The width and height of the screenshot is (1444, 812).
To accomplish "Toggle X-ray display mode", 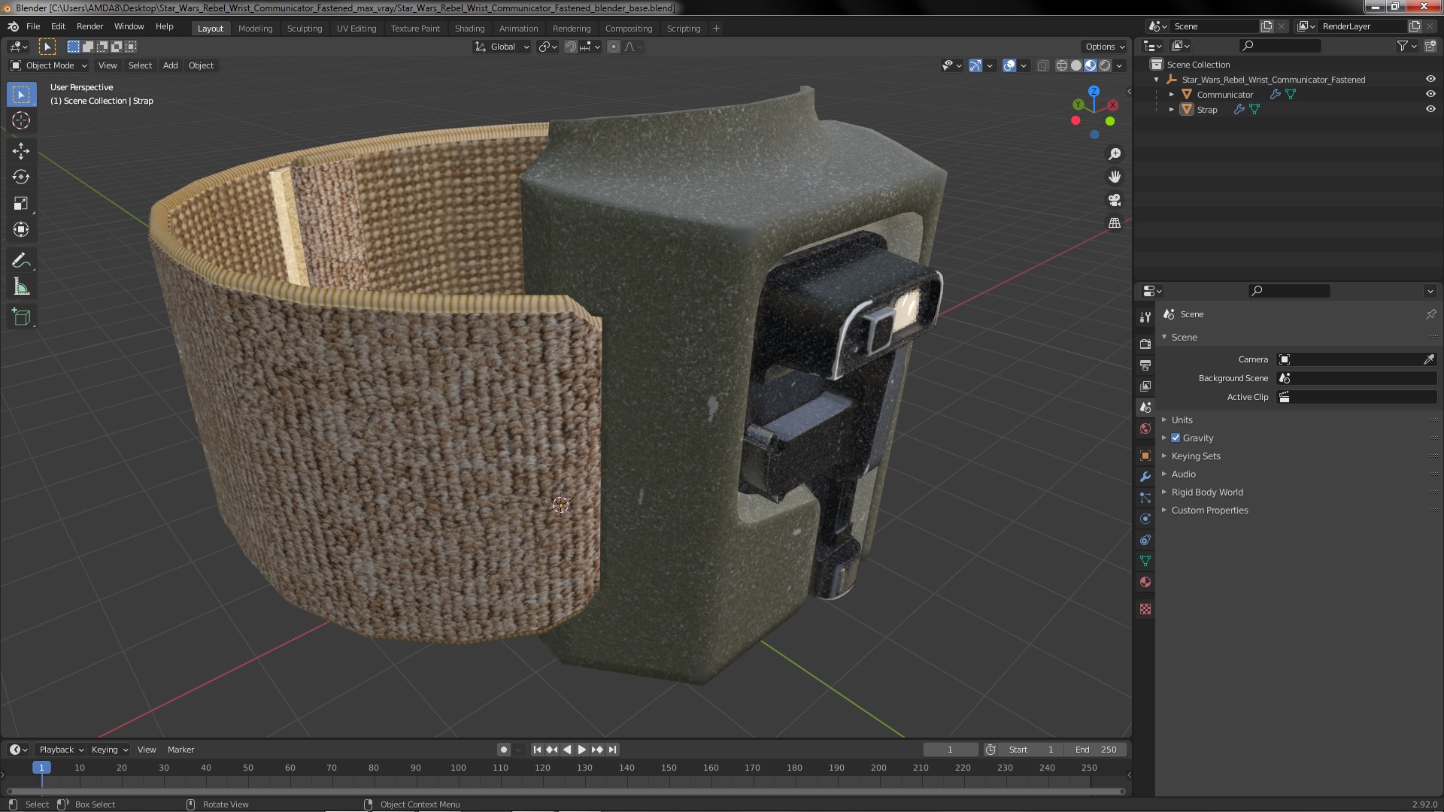I will 1042,65.
